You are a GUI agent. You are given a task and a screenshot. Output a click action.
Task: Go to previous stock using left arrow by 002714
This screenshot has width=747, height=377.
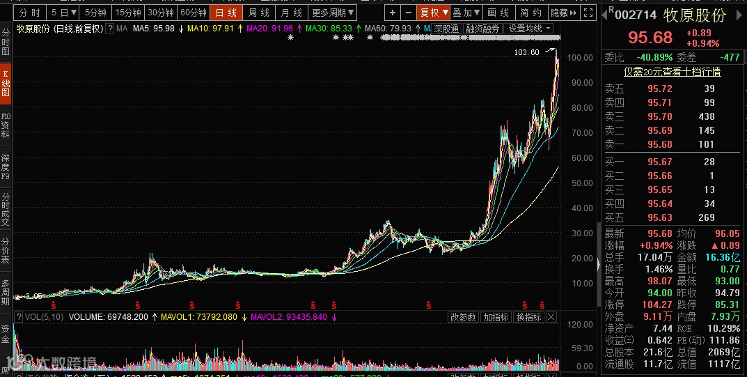604,15
